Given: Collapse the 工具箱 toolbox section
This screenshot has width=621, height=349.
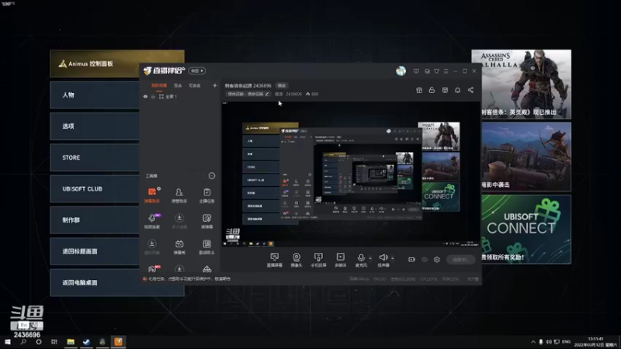Looking at the screenshot, I should tap(212, 176).
